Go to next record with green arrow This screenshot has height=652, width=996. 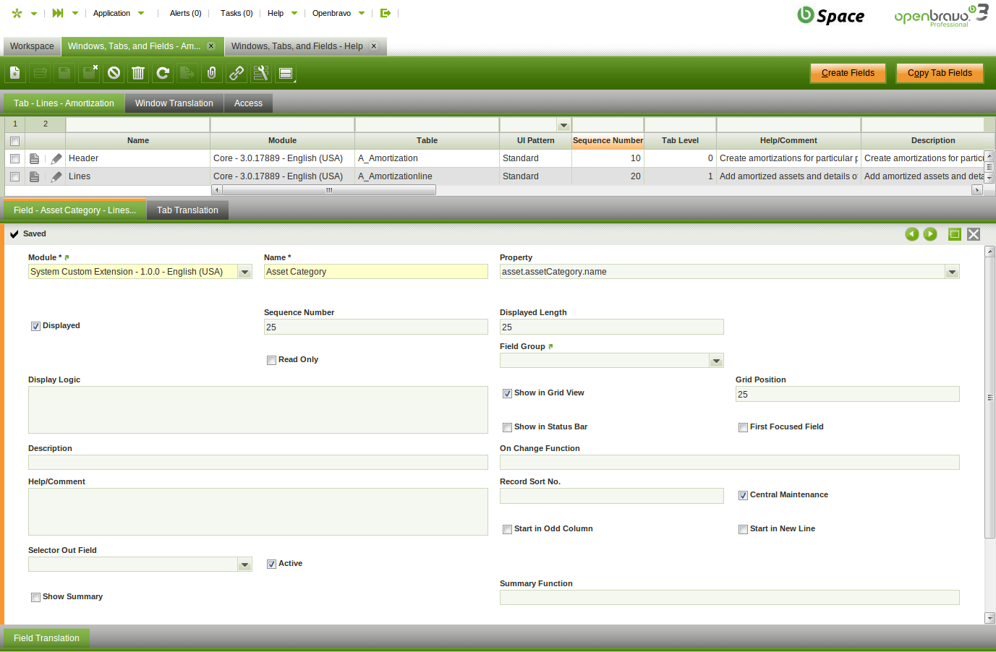930,234
